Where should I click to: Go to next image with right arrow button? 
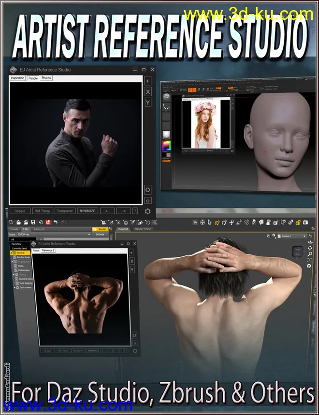coord(123,211)
